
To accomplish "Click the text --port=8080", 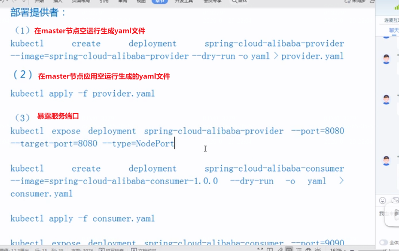I will [x=318, y=131].
